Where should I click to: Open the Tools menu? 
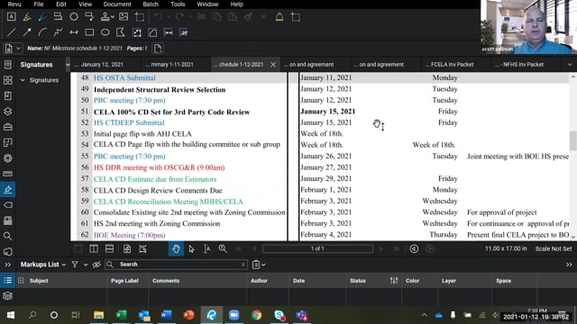pyautogui.click(x=178, y=4)
